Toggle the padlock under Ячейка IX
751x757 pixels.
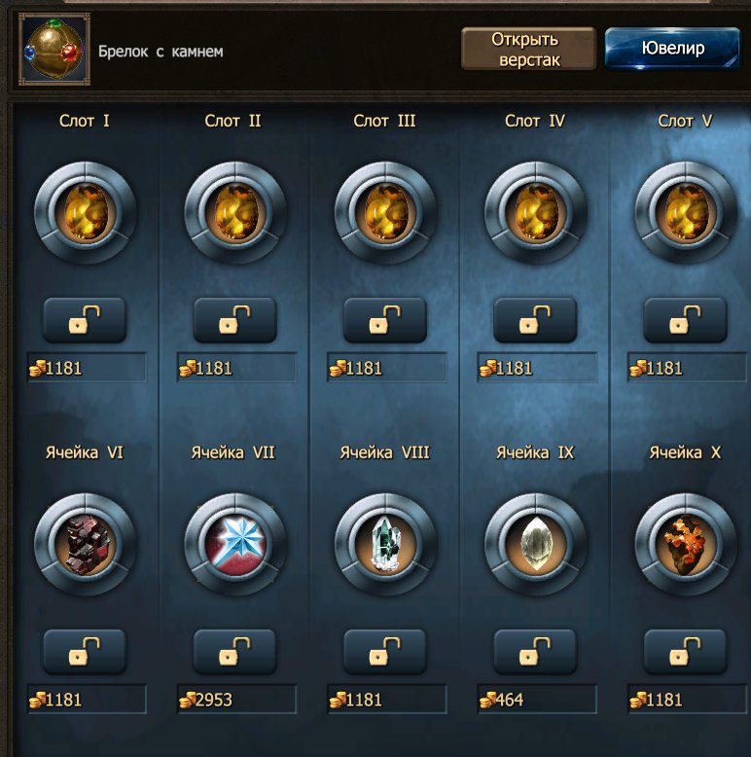[x=535, y=652]
